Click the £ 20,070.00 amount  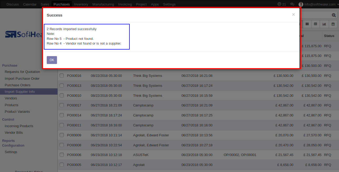point(284,135)
